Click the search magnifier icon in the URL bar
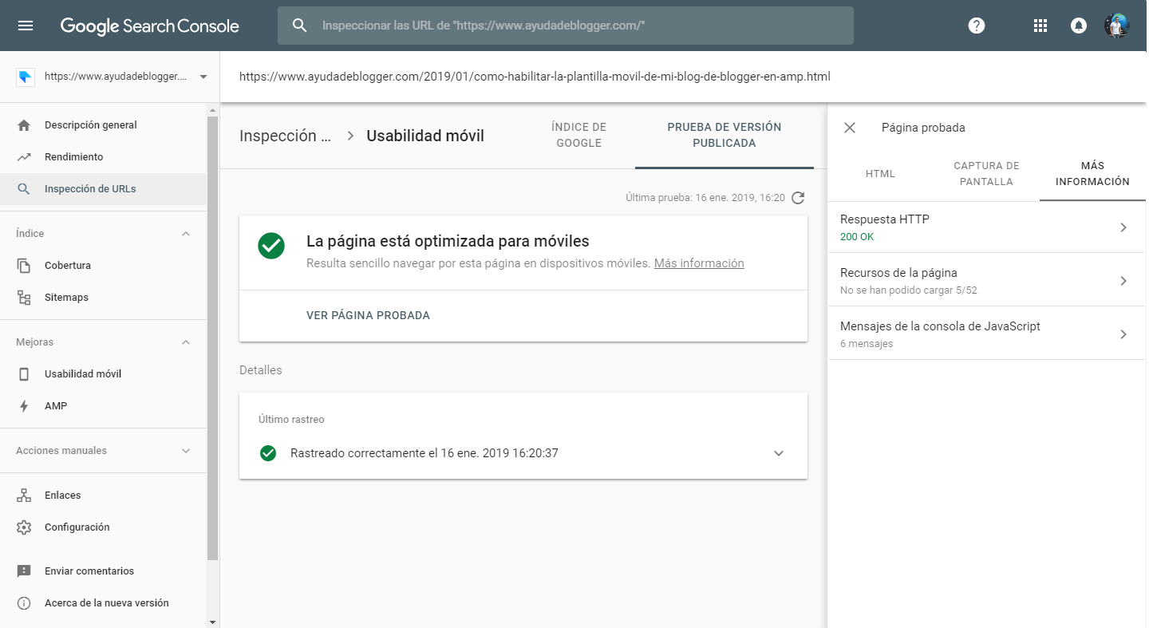 [300, 26]
